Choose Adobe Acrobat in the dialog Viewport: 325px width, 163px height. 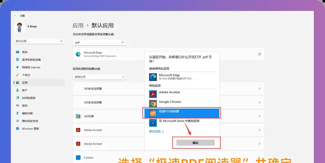182,94
